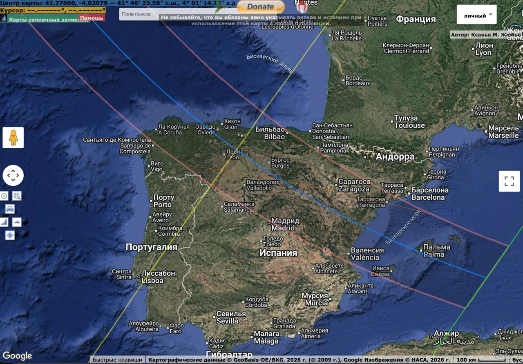Click the gift box icon

tap(303, 6)
